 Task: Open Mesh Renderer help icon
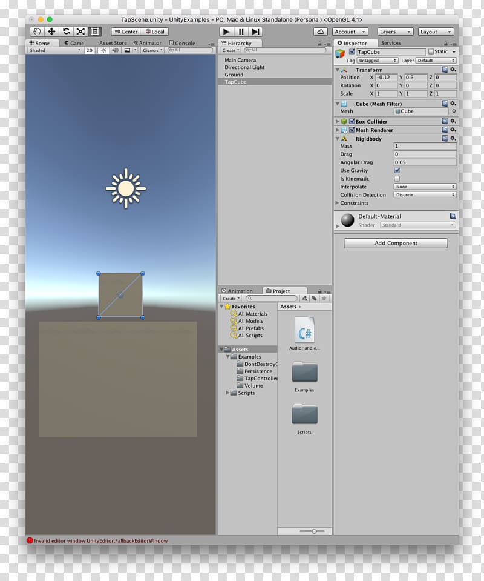(x=445, y=130)
